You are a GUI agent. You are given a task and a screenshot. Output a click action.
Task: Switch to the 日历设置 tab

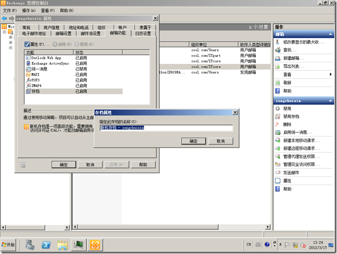click(143, 34)
